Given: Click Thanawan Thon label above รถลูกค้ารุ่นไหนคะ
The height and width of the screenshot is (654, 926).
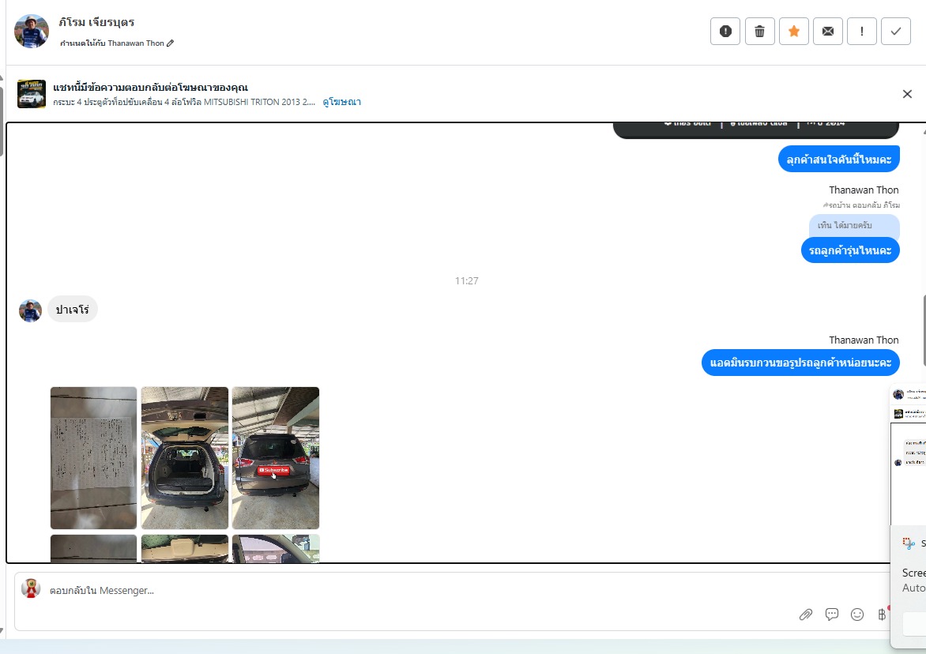Looking at the screenshot, I should point(864,190).
